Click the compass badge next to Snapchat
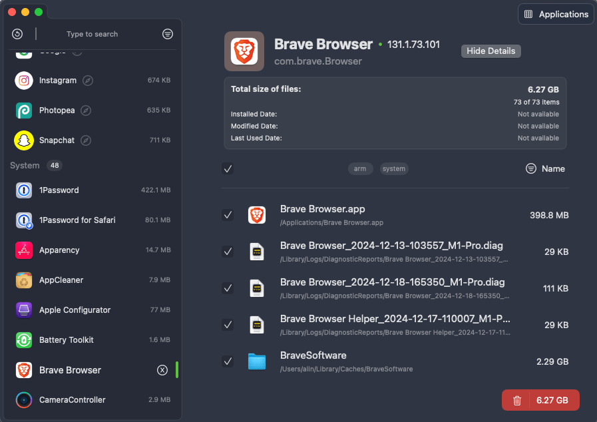The image size is (597, 422). click(x=86, y=140)
